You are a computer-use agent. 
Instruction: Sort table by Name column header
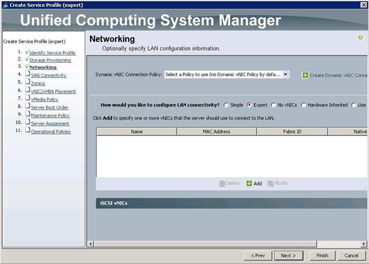137,131
